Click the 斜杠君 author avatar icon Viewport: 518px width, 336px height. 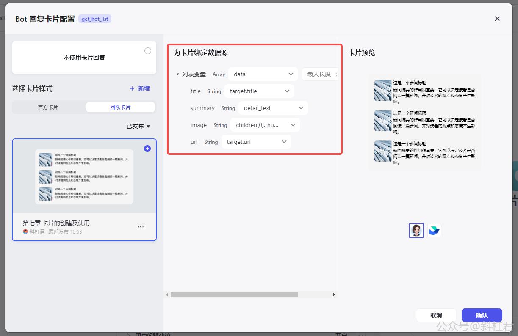[x=25, y=231]
